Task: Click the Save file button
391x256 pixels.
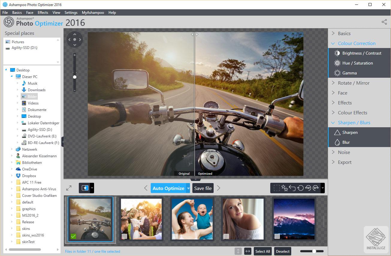Action: coord(203,188)
